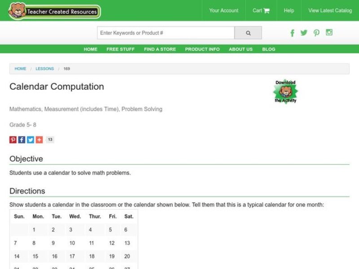This screenshot has width=359, height=269.
Task: Click the Download the Activity bear icon
Action: coord(286,91)
